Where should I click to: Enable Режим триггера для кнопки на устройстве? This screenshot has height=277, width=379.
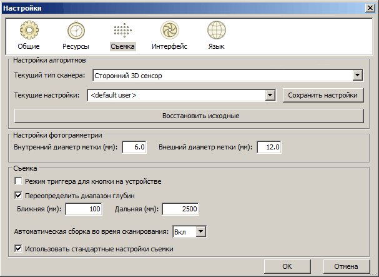coord(18,181)
